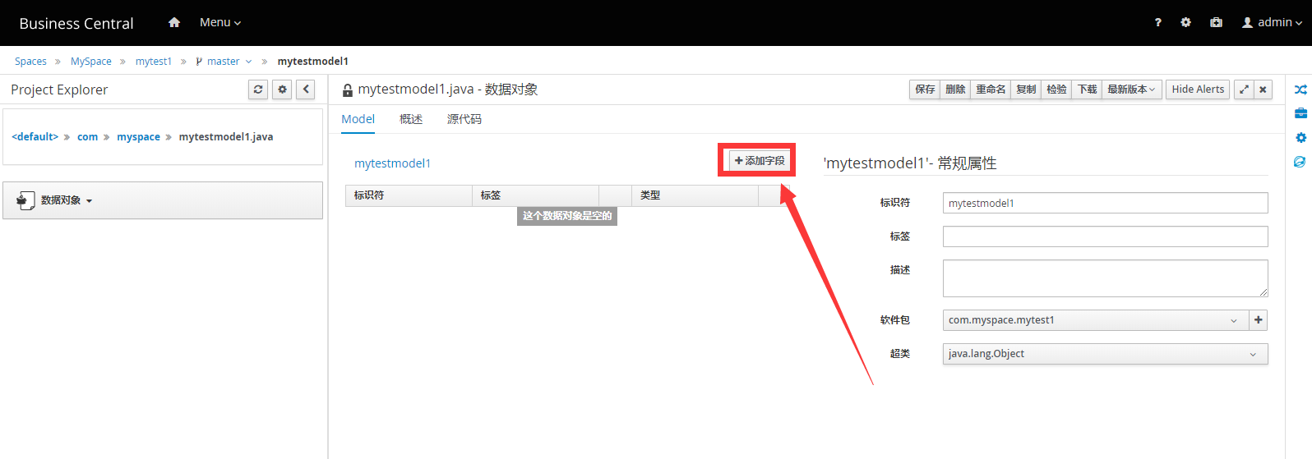The height and width of the screenshot is (459, 1312).
Task: Navigate to <default> in Project Explorer
Action: [35, 137]
